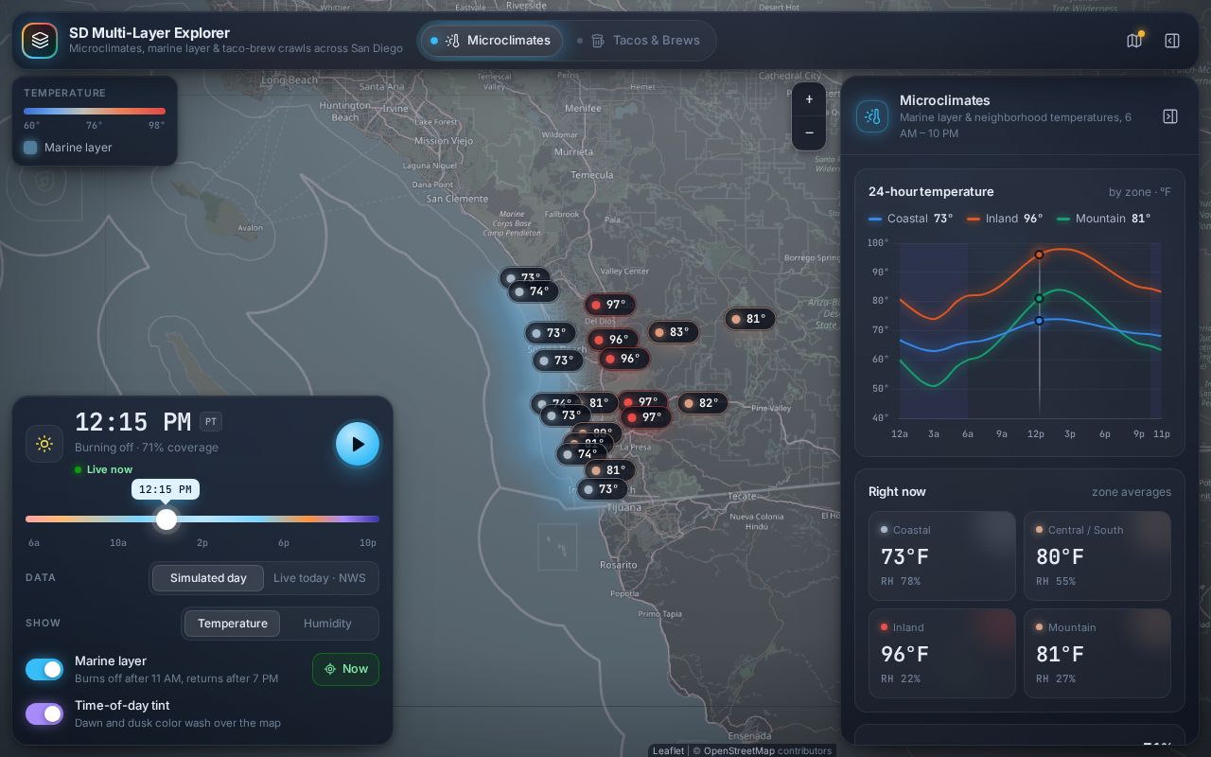Click the 6p mark on the time slider

pos(284,543)
